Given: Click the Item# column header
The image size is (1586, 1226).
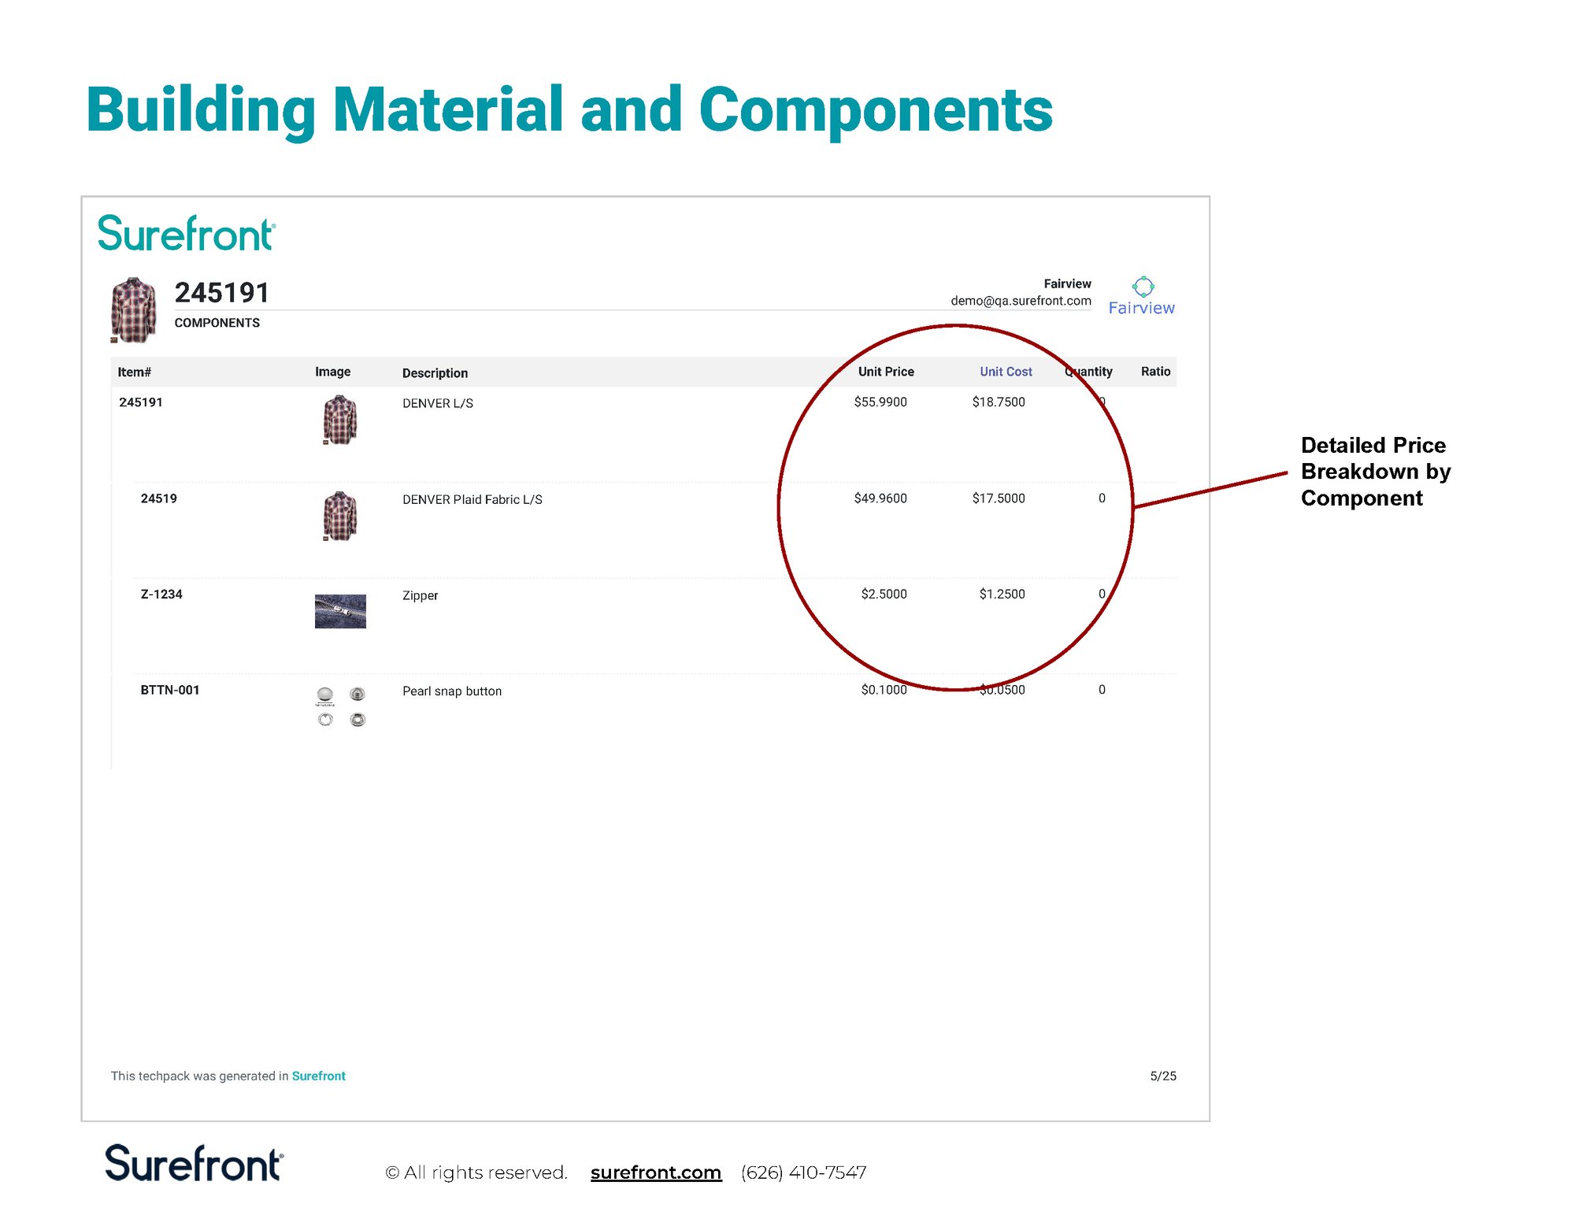Looking at the screenshot, I should (134, 372).
